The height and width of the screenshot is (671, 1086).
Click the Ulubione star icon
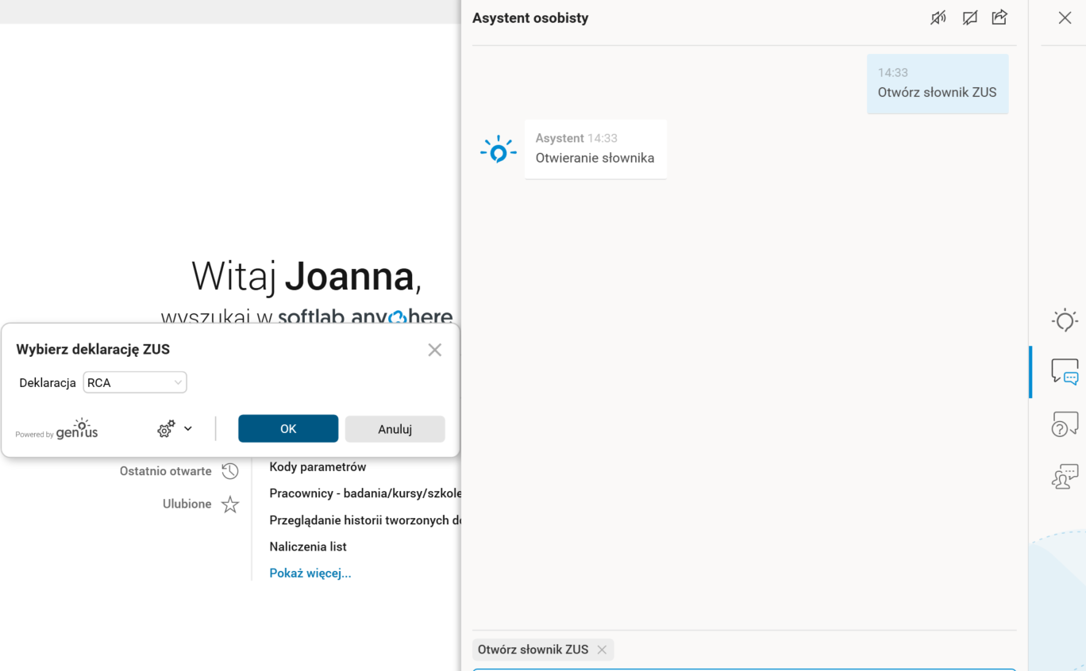point(230,504)
